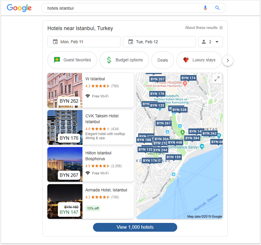Click the red hospital marker on map
The height and width of the screenshot is (245, 261).
coord(185,83)
